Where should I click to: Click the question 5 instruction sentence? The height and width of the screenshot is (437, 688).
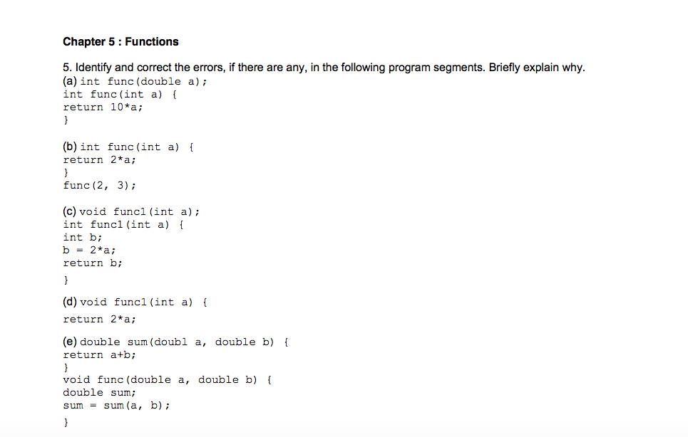coord(324,68)
